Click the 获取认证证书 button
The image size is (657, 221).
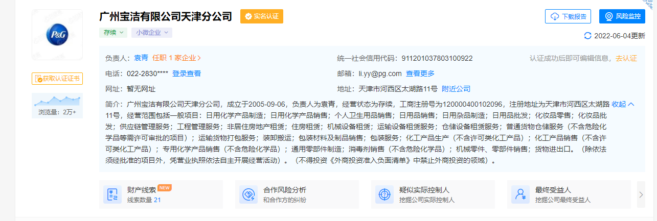click(x=57, y=79)
